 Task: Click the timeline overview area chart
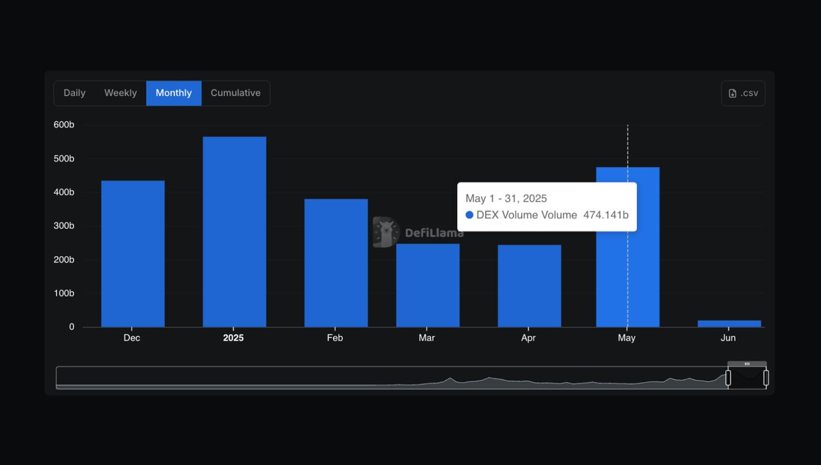click(391, 378)
